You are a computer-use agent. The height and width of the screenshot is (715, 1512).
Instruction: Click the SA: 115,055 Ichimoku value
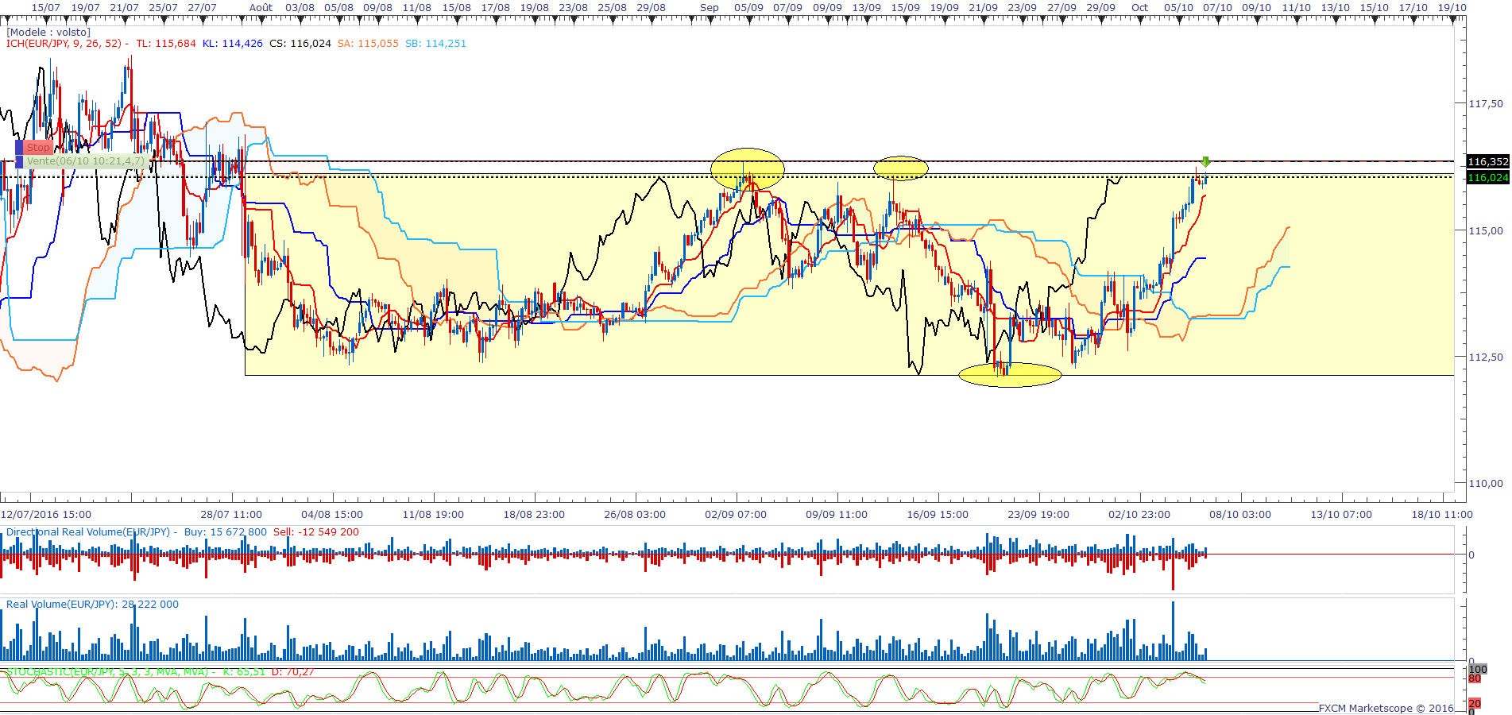click(x=368, y=44)
